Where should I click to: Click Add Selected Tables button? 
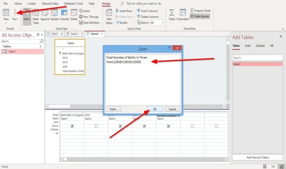coord(257,157)
